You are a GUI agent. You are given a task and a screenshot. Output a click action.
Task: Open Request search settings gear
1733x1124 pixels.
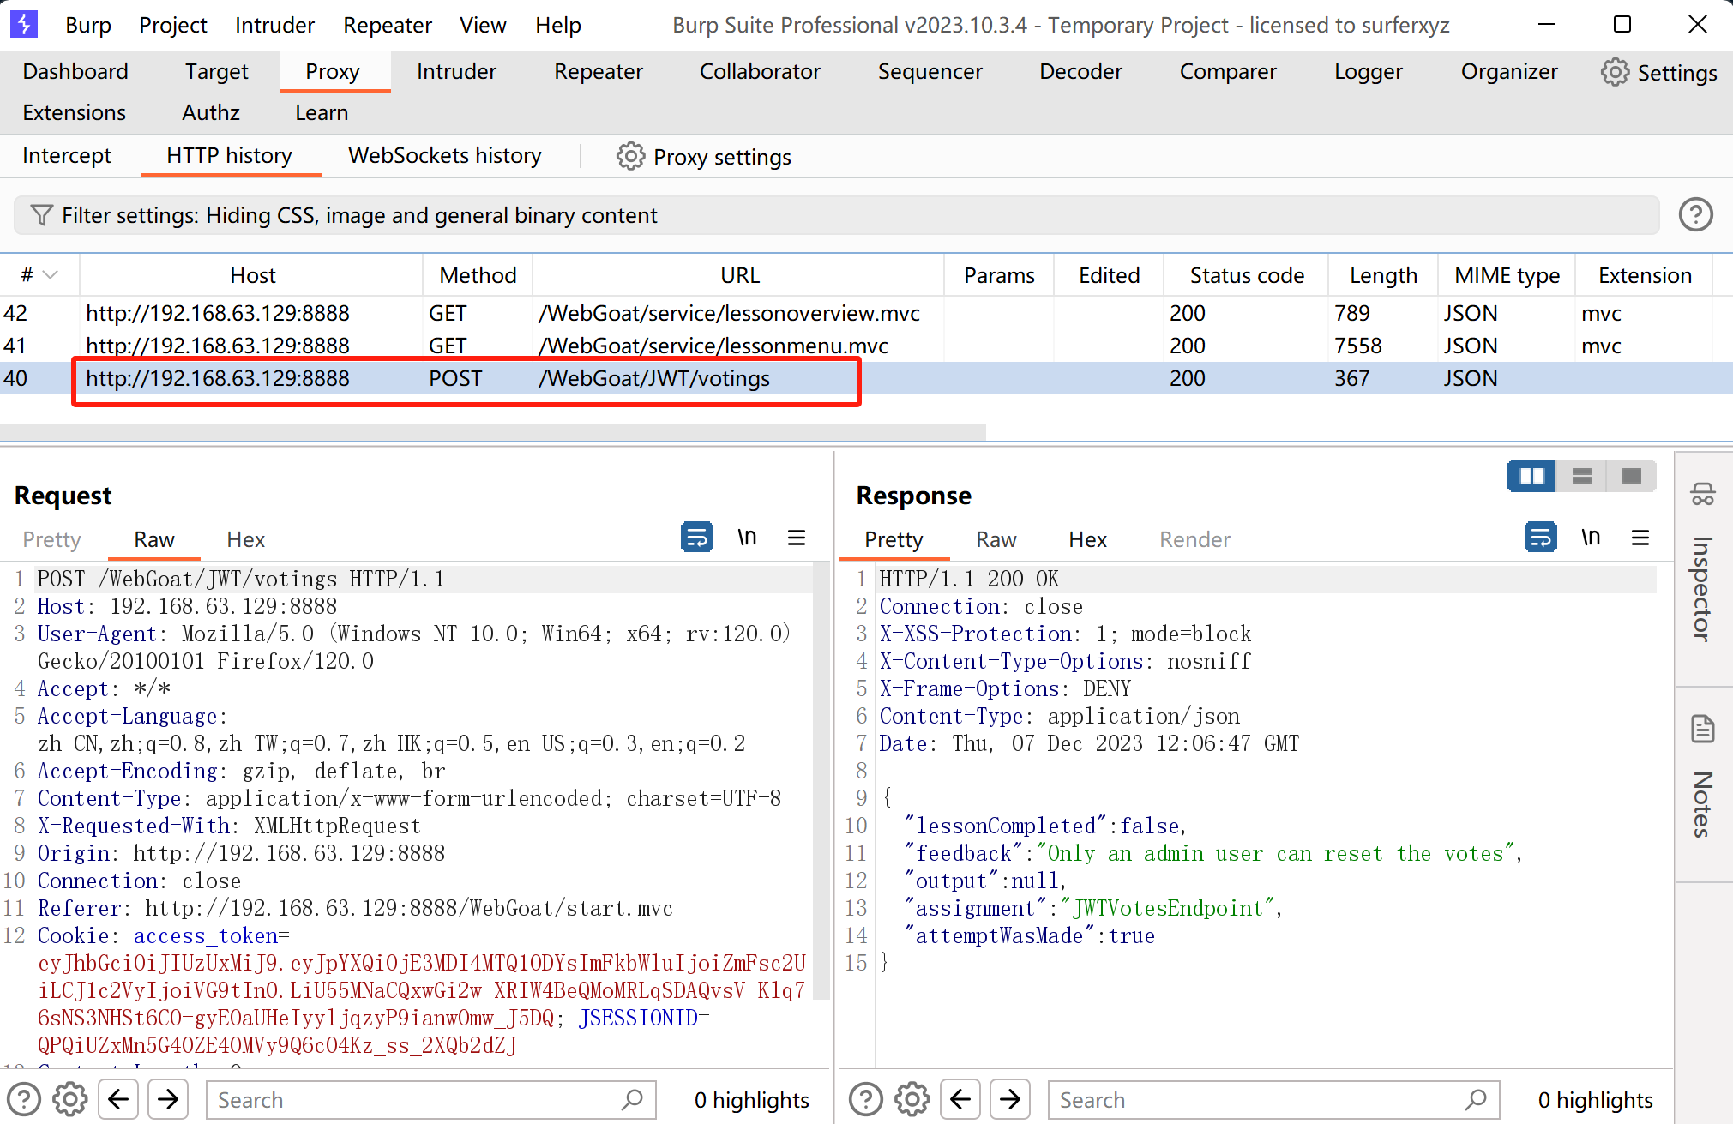[x=70, y=1099]
